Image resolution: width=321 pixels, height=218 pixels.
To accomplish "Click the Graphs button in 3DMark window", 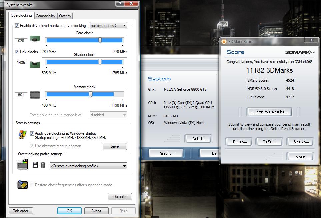I will coord(167,153).
